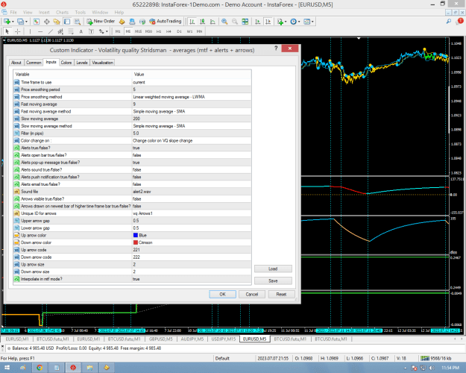Viewport: 466px width, 373px height.
Task: Select the Vertical Line drawing tool
Action: (x=30, y=31)
